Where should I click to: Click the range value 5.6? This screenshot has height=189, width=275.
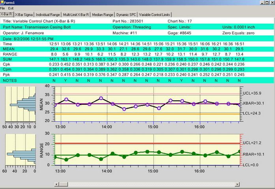click(x=65, y=54)
